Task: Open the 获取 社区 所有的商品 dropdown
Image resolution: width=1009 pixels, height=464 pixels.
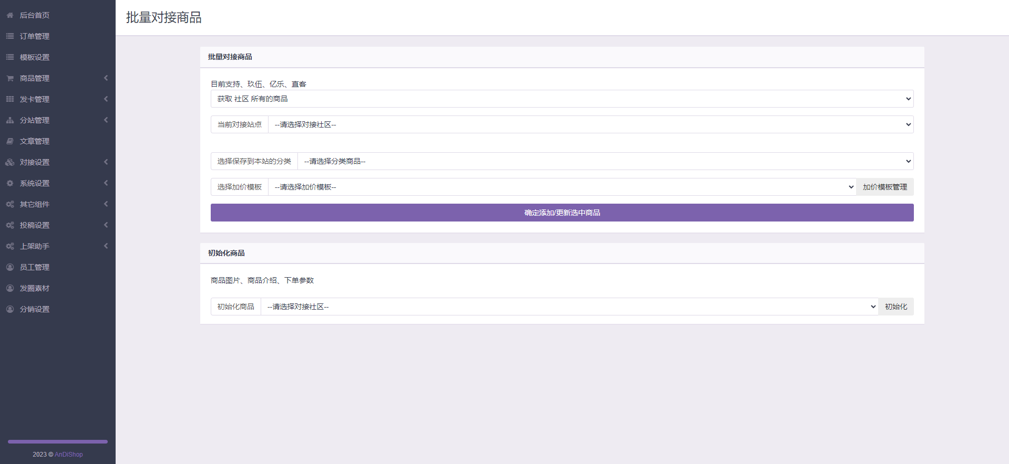Action: click(x=562, y=99)
